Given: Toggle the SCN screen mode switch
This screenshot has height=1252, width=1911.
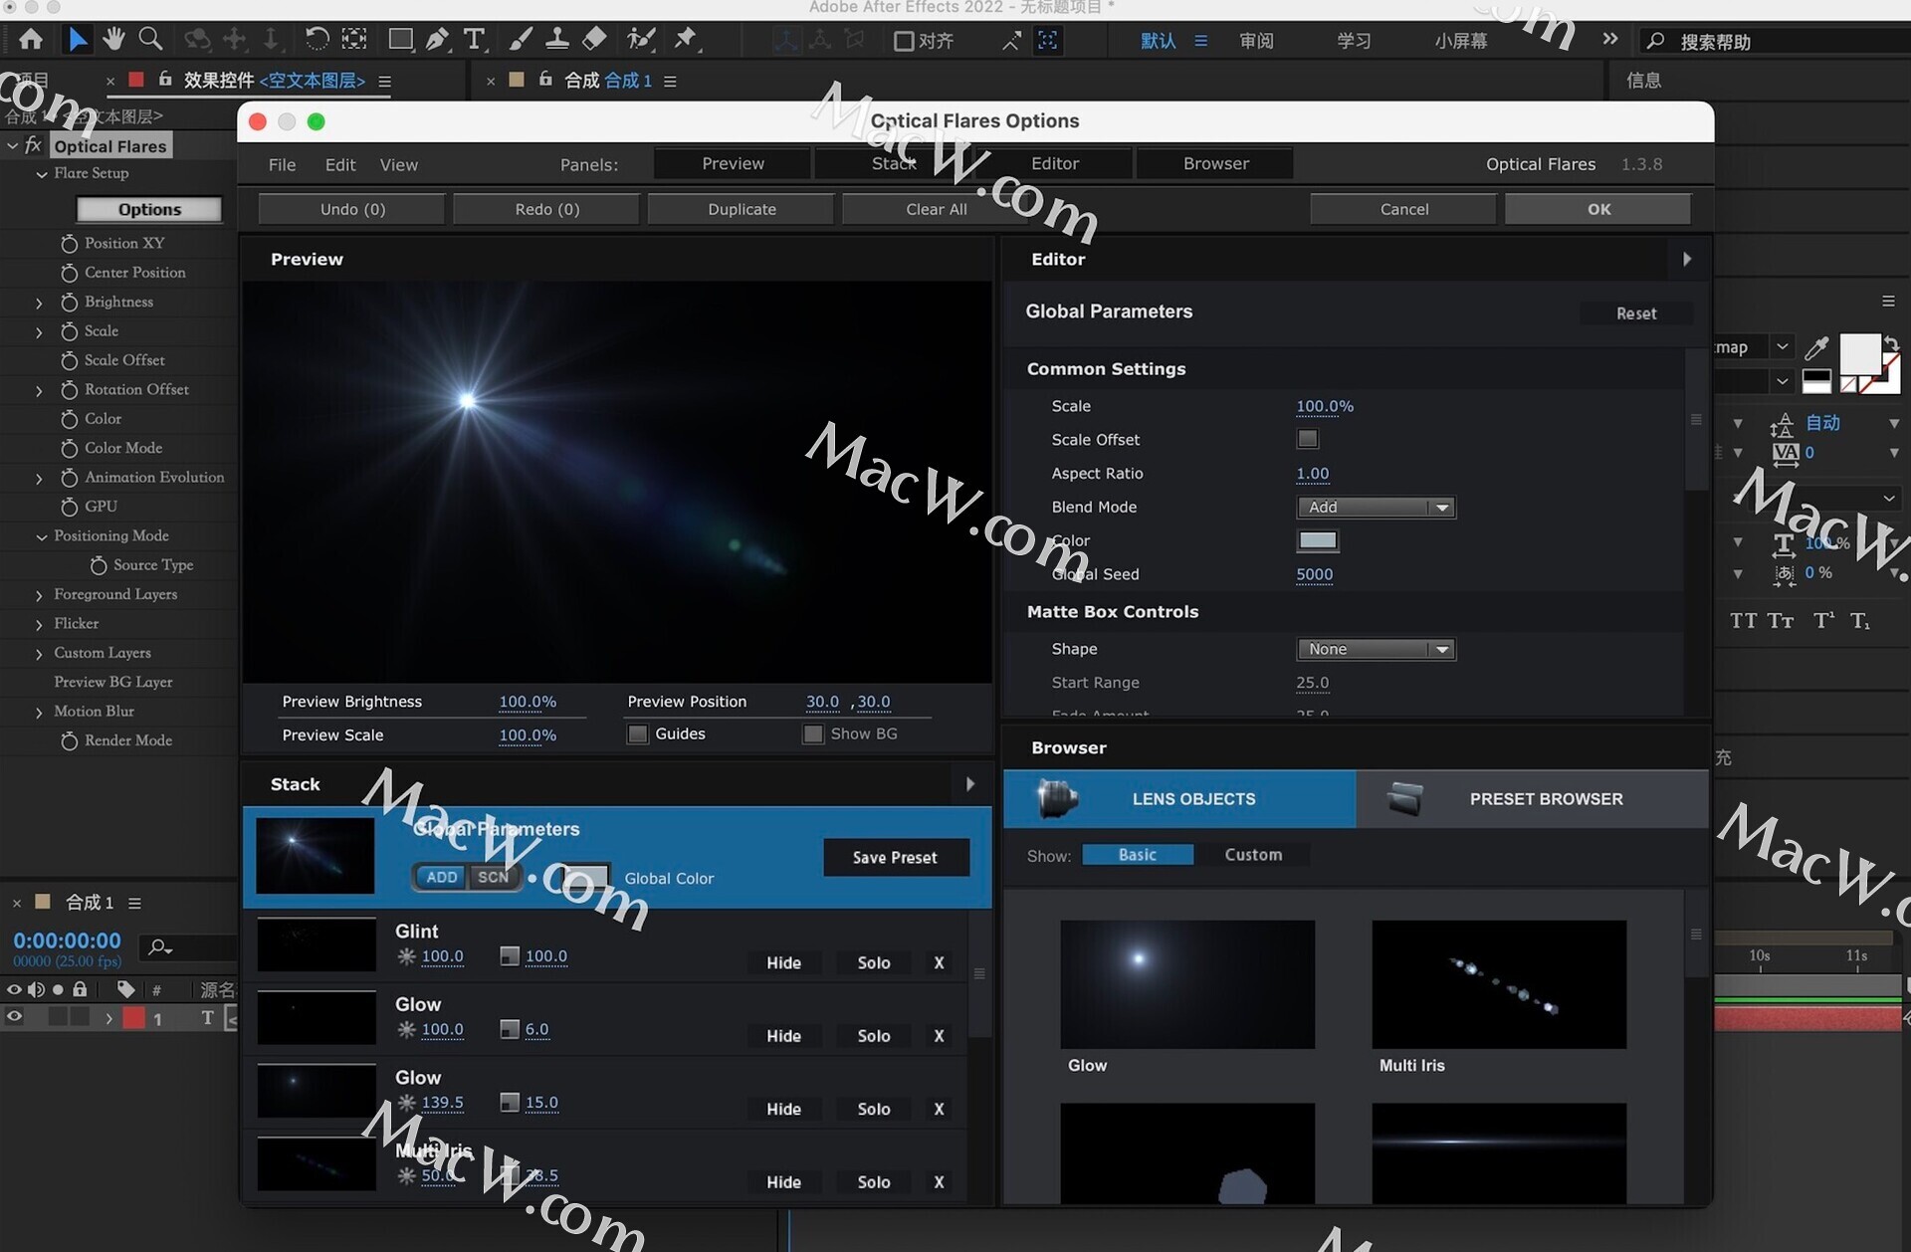Looking at the screenshot, I should pos(493,877).
